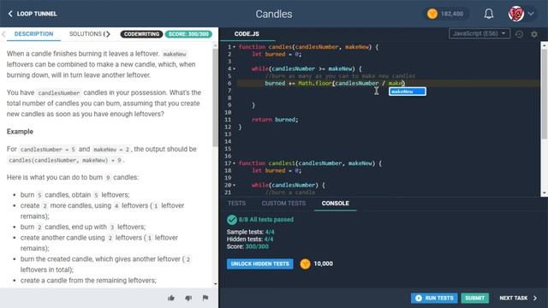Click the green tests passed checkmark
Viewport: 548px width, 308px height.
pos(232,220)
